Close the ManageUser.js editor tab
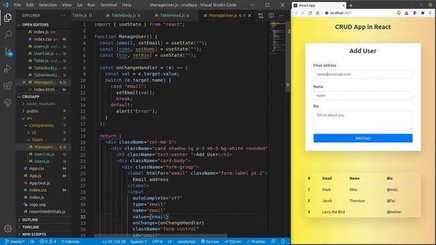The height and width of the screenshot is (245, 436). [249, 16]
